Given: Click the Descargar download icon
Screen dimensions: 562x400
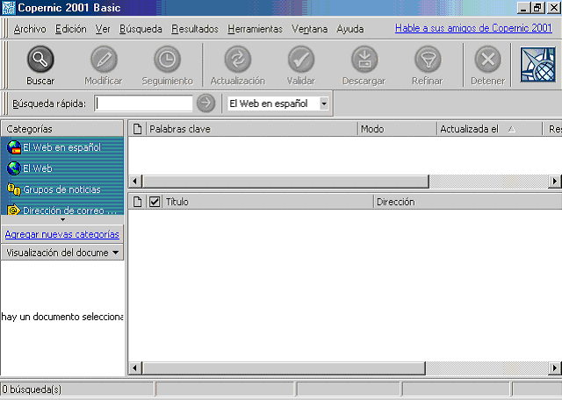Looking at the screenshot, I should pos(364,59).
